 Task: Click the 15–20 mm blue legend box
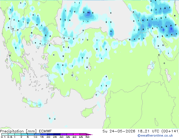pos(44,134)
